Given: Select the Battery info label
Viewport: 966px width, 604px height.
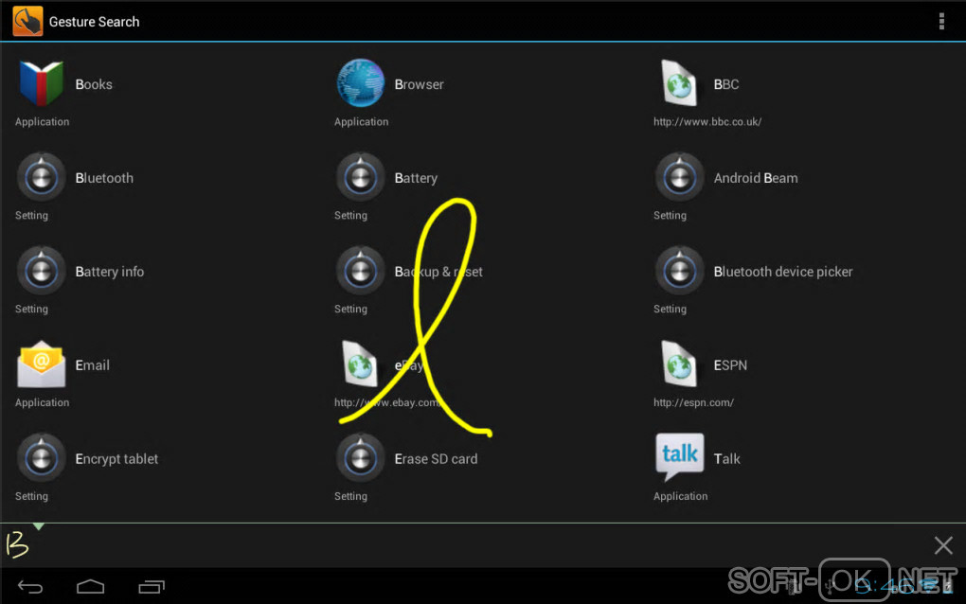Looking at the screenshot, I should pos(110,272).
